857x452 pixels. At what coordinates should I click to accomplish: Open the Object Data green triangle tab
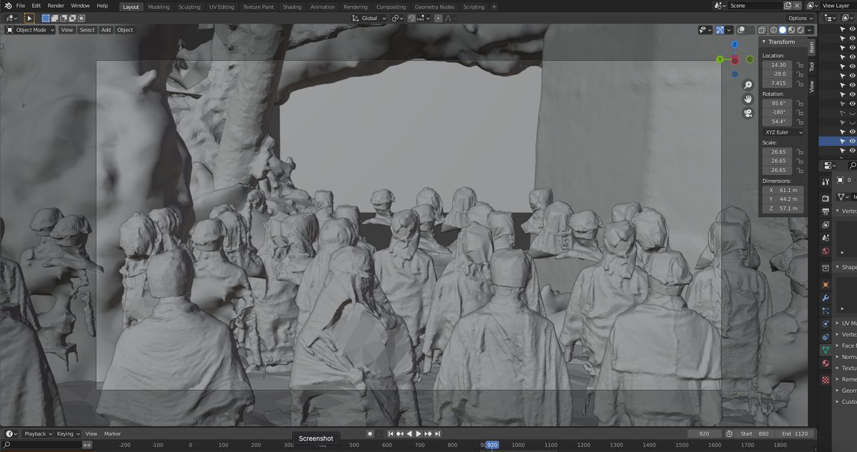coord(826,350)
